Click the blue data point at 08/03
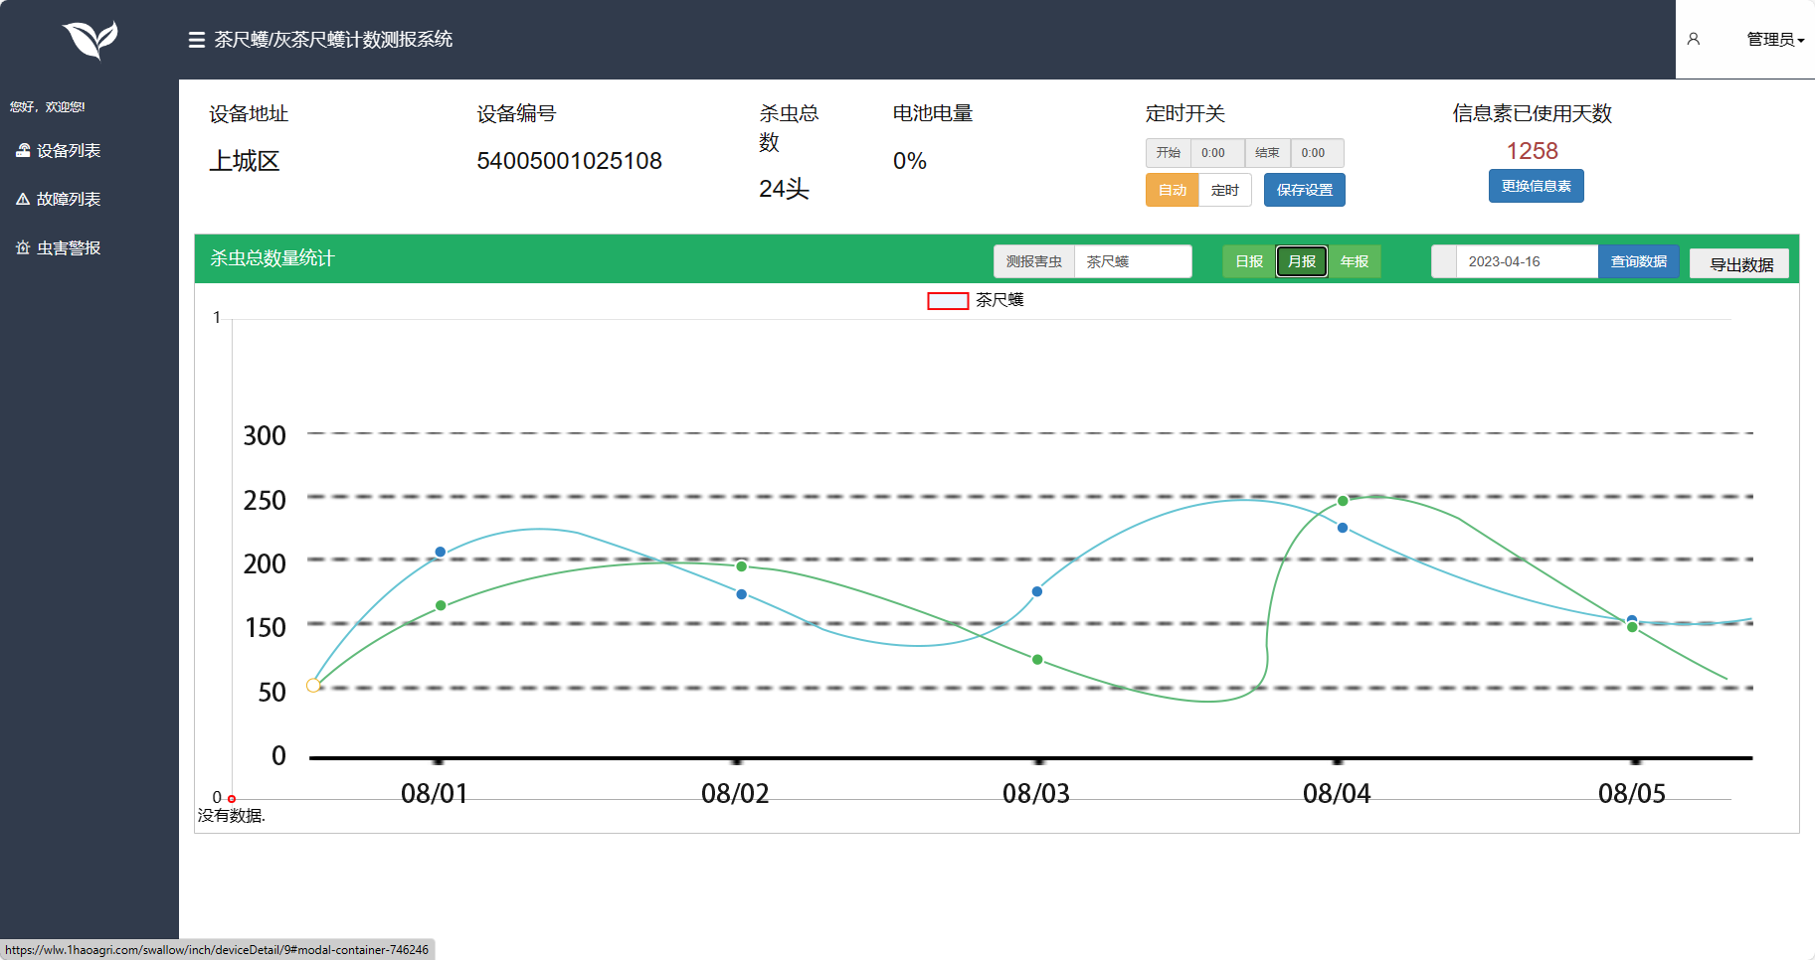This screenshot has height=960, width=1815. (1037, 591)
